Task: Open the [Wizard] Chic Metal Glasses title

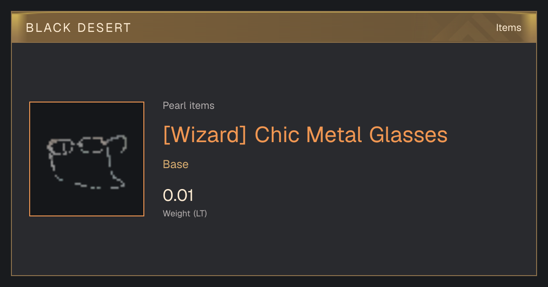Action: tap(305, 135)
